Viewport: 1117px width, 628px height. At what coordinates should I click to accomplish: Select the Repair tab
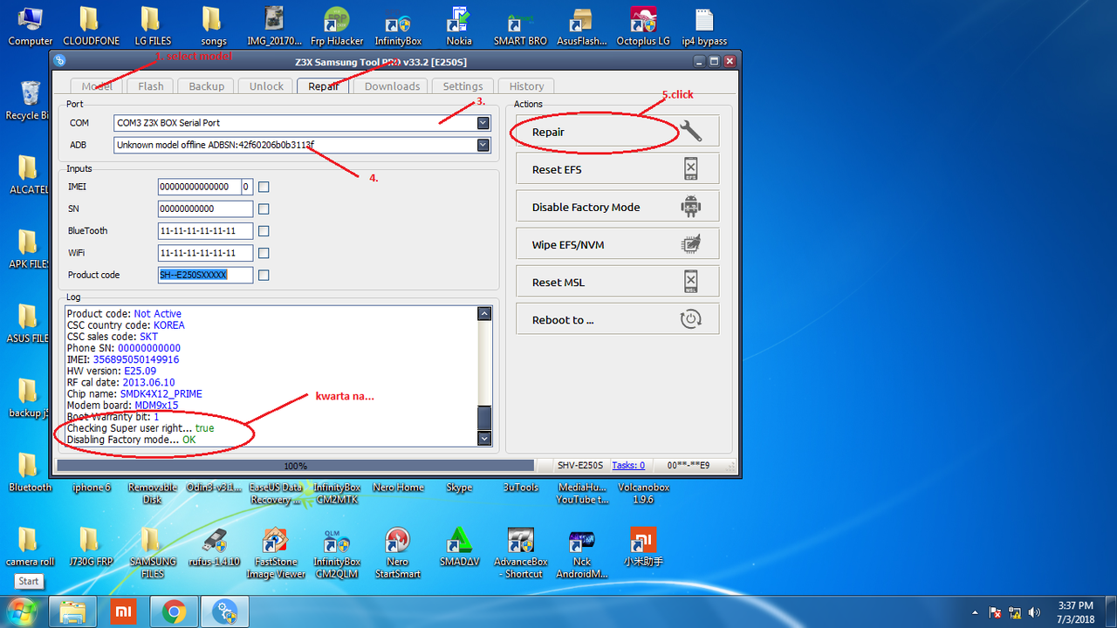click(324, 86)
